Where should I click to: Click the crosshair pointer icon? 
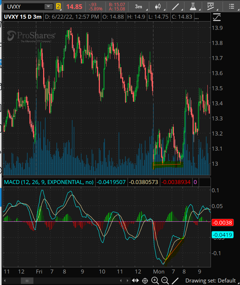145,281
